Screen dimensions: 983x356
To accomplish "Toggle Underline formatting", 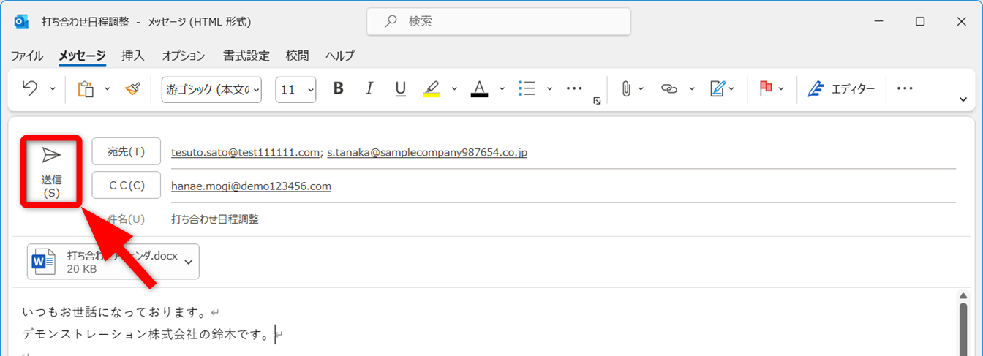I will coord(400,89).
